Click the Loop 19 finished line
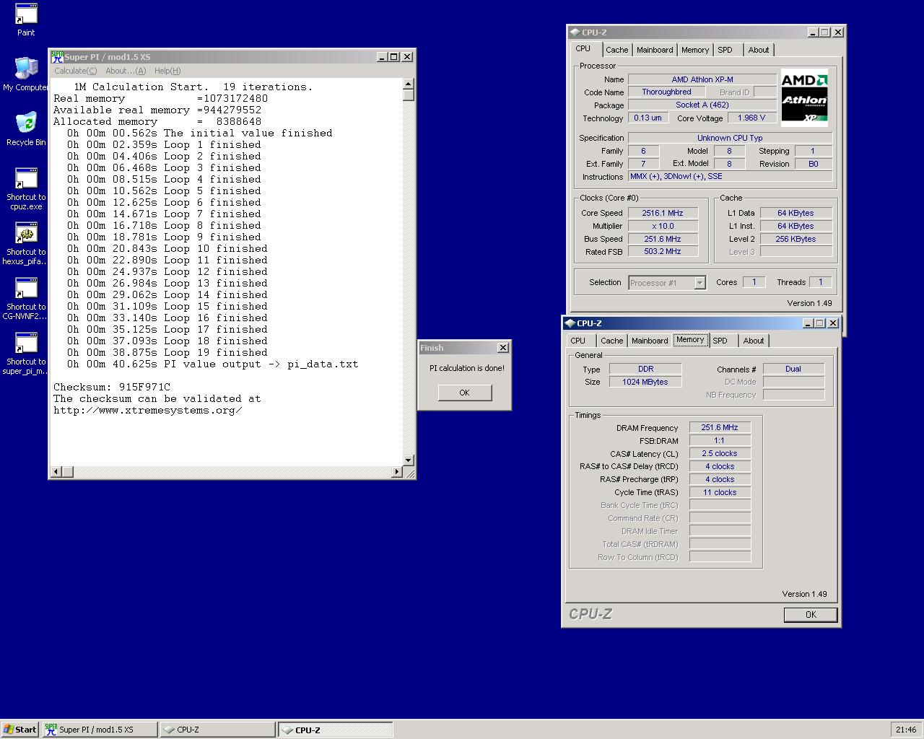Image resolution: width=924 pixels, height=739 pixels. click(x=167, y=352)
